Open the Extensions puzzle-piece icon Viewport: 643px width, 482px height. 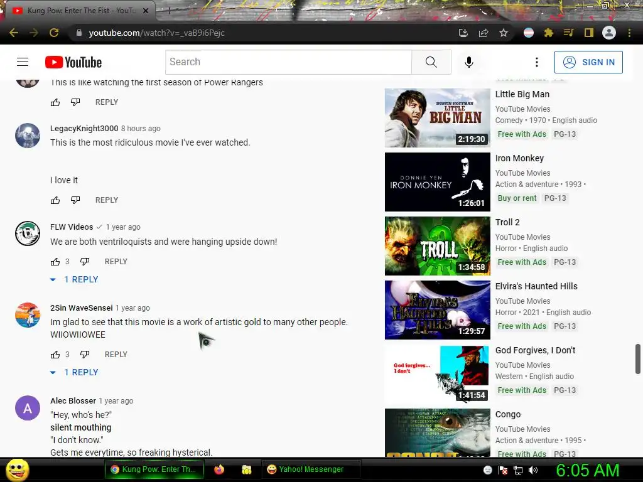click(549, 33)
